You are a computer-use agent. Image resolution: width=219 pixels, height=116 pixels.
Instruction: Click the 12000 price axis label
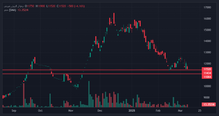(x=207, y=64)
